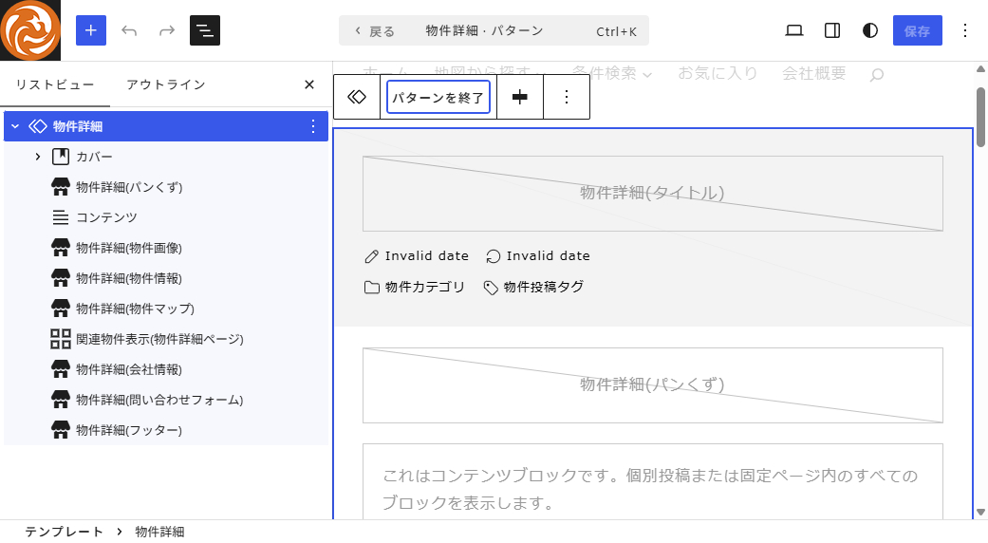Click the search magnifier icon in header
This screenshot has height=543, width=988.
(x=876, y=75)
